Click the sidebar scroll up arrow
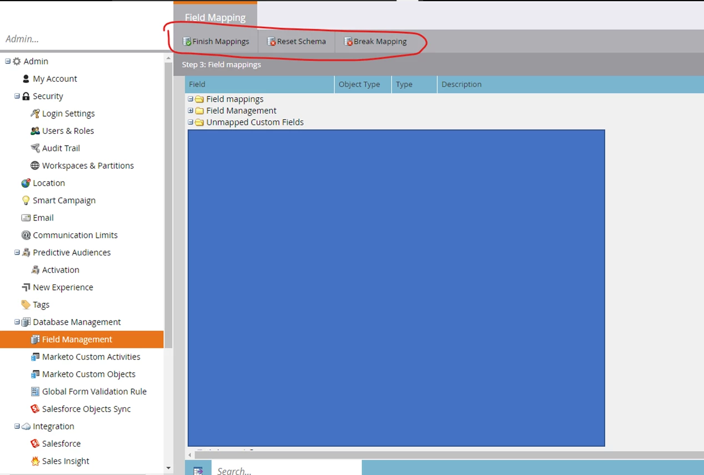Screen dimensions: 704x475 169,58
